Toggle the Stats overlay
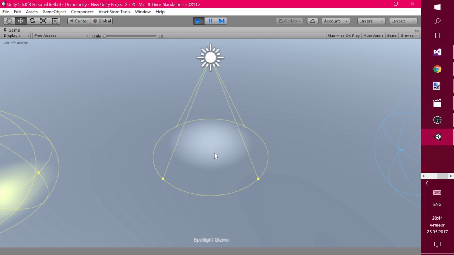The height and width of the screenshot is (255, 454). 392,36
